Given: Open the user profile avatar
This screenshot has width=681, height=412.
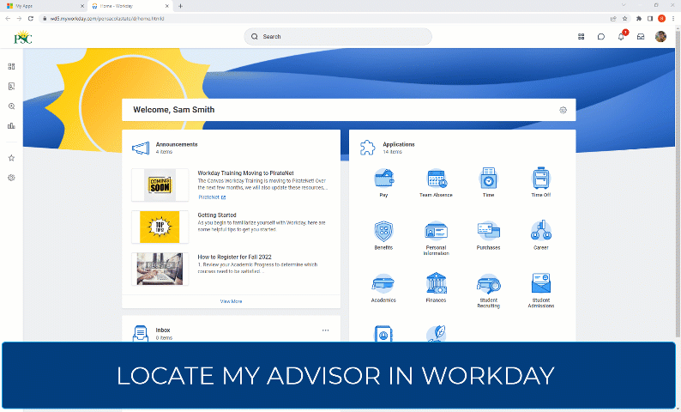Looking at the screenshot, I should pos(660,37).
